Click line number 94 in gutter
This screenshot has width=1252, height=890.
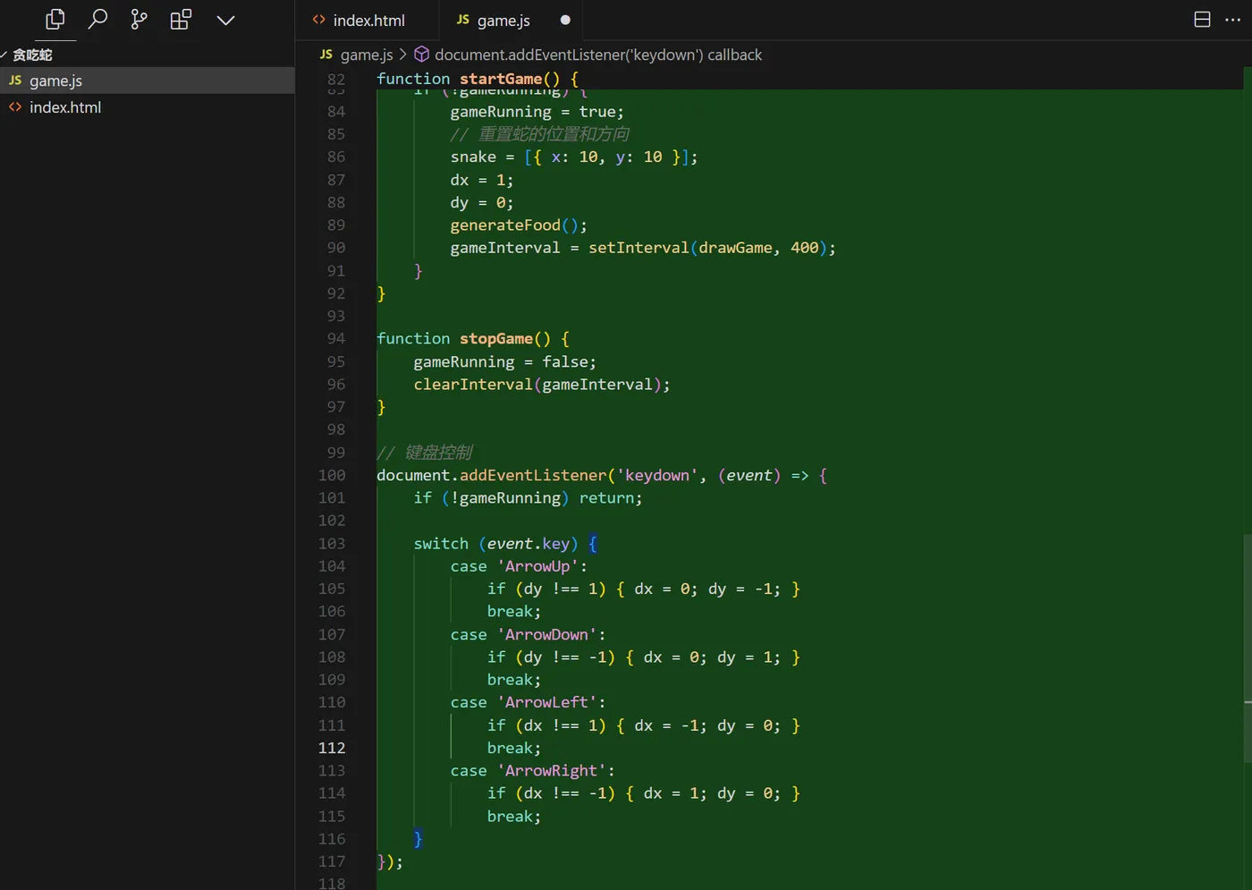tap(335, 338)
